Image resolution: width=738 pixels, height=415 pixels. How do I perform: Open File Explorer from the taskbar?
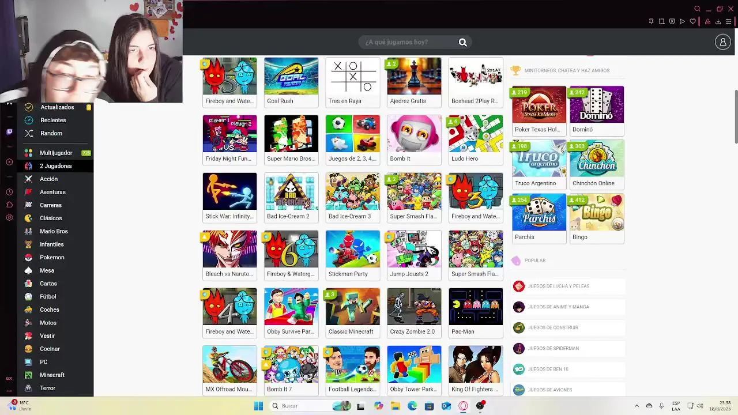click(395, 406)
